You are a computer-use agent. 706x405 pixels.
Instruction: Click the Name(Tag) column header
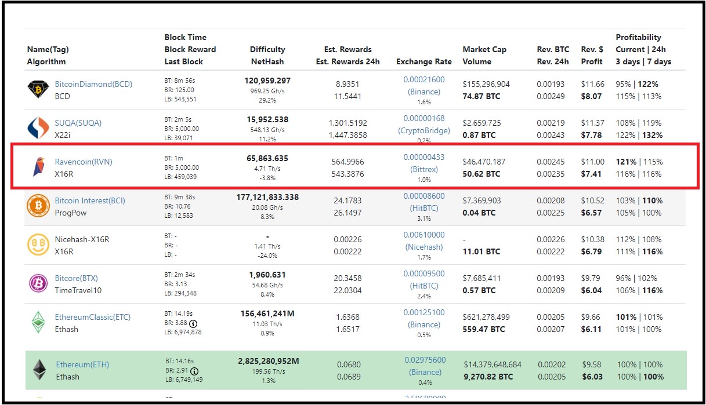(x=48, y=50)
